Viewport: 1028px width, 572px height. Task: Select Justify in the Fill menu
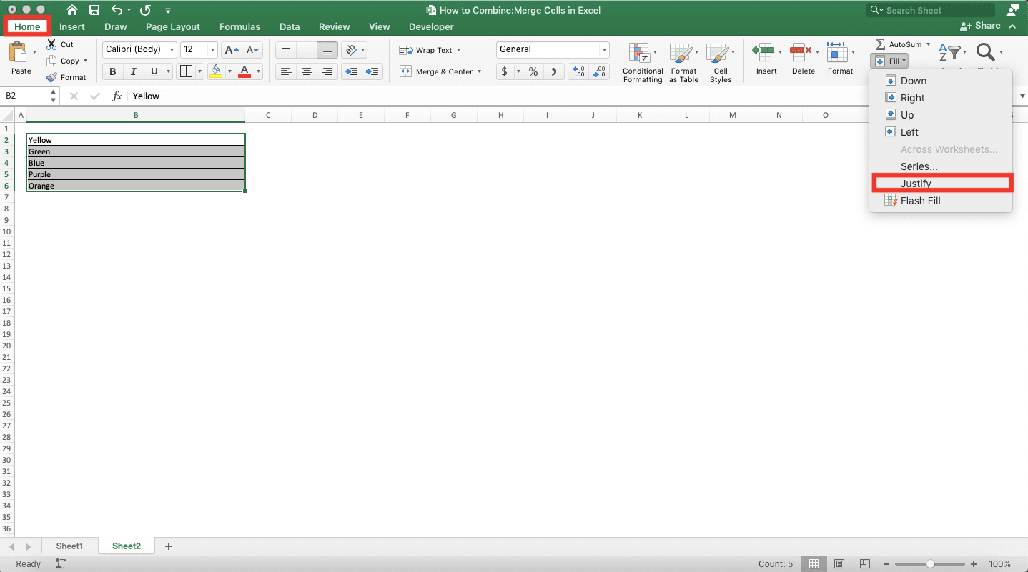click(x=941, y=184)
